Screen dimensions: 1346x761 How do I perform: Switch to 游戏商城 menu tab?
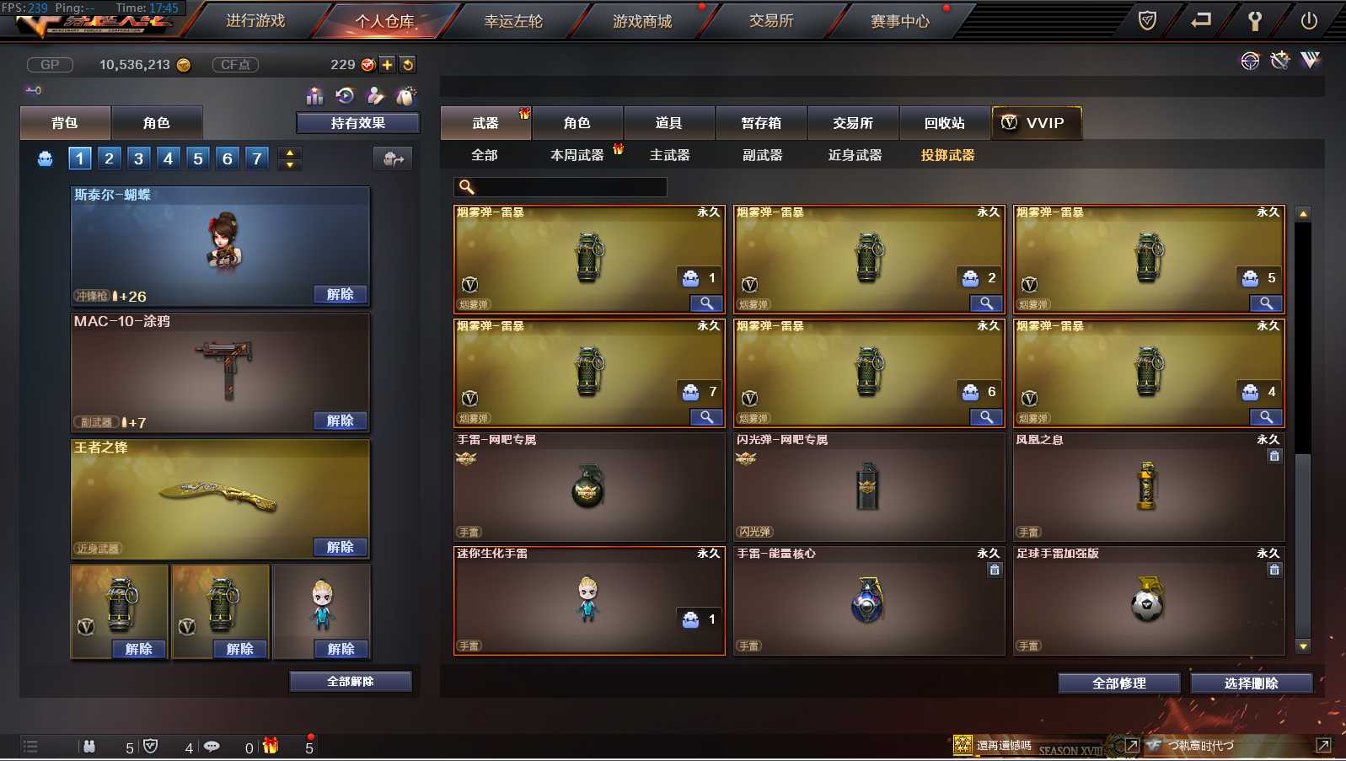[x=642, y=21]
